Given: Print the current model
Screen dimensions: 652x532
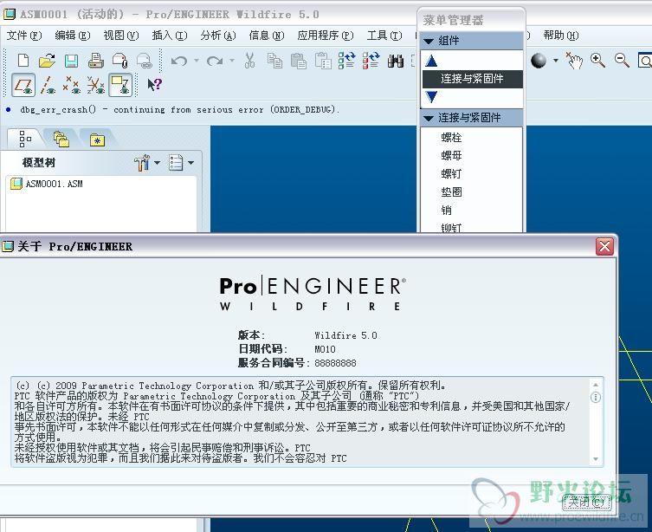Looking at the screenshot, I should (95, 61).
